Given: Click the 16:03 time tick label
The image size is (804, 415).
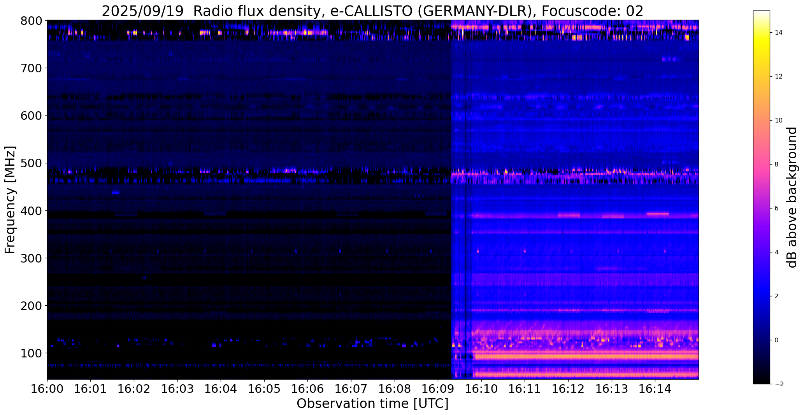Looking at the screenshot, I should coord(177,389).
